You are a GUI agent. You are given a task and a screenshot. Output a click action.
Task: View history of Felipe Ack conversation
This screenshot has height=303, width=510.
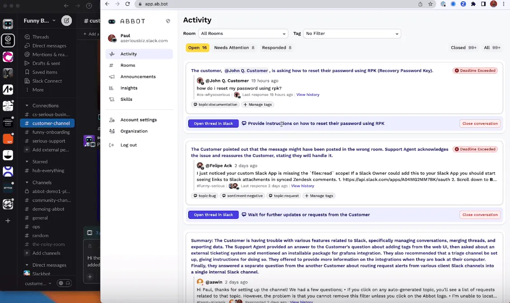(x=302, y=186)
